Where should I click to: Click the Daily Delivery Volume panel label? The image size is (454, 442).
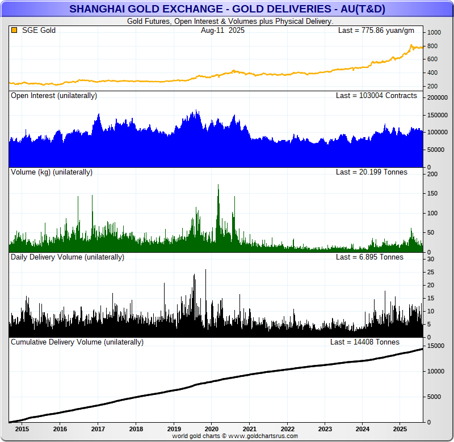68,257
